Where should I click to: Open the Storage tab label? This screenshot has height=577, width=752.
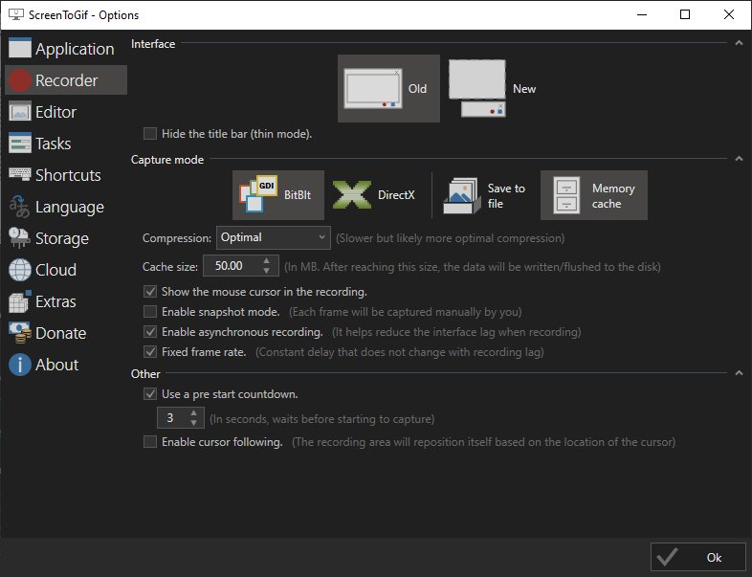[62, 239]
